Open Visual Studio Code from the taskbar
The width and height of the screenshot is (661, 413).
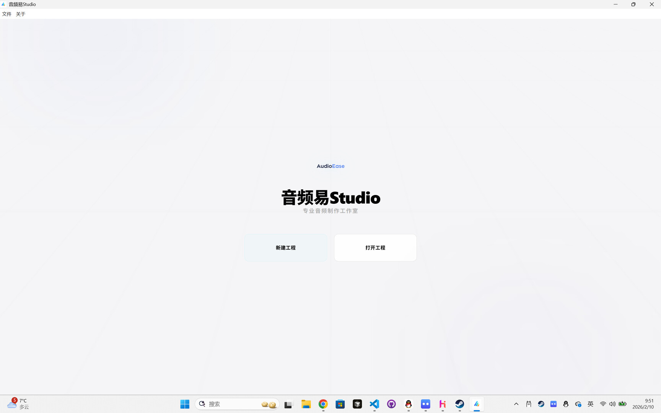374,404
